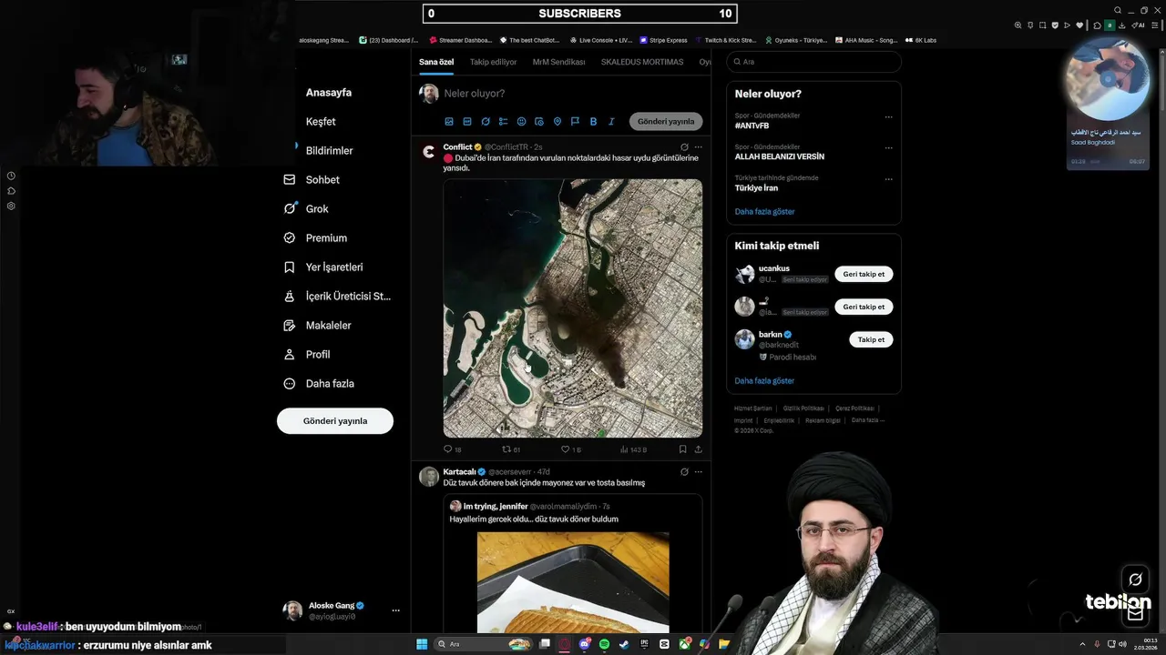
Task: Click Takip et for barkın
Action: pyautogui.click(x=871, y=339)
